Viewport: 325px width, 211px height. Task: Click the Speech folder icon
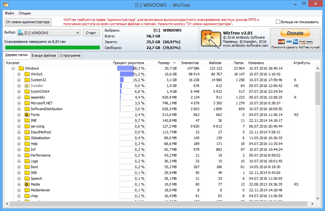click(27, 178)
